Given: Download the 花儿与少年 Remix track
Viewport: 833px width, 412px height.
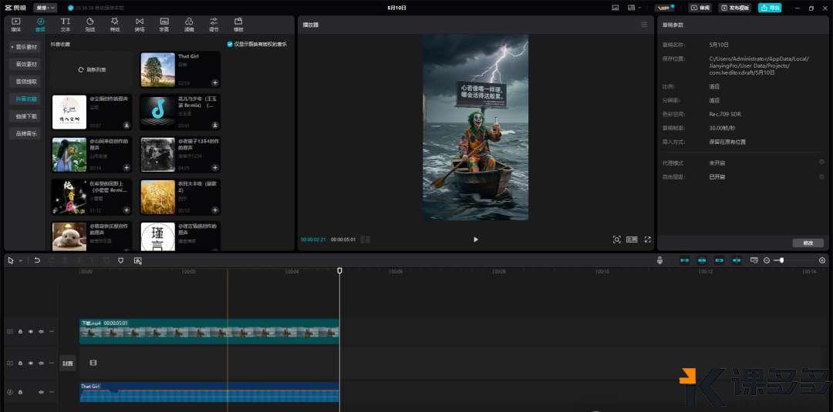Looking at the screenshot, I should point(215,125).
